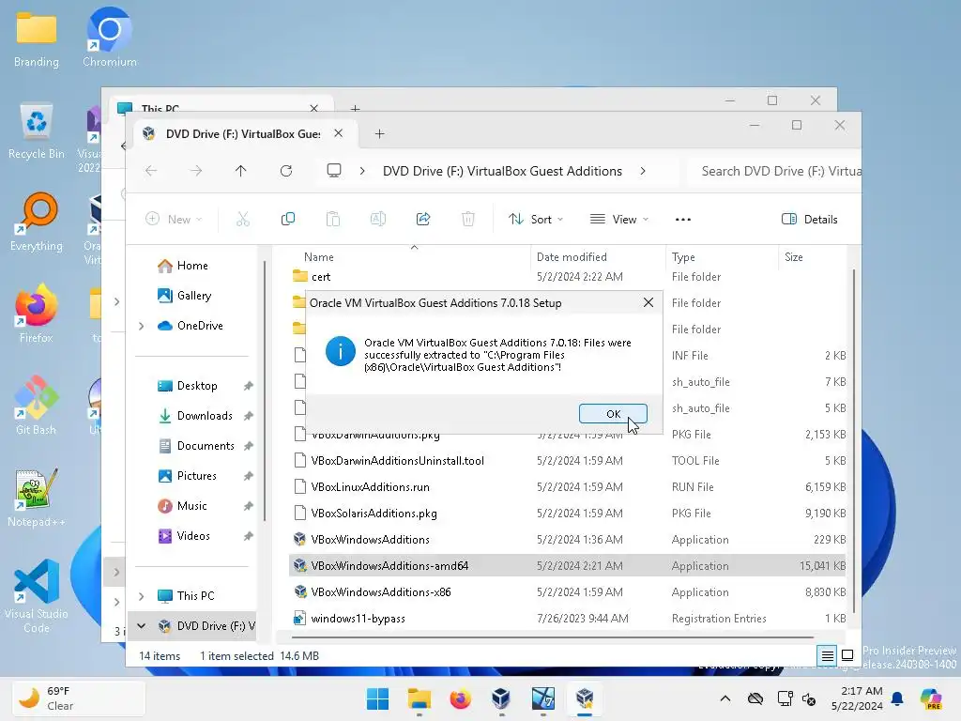Go forward in File Explorer
The width and height of the screenshot is (961, 721).
point(196,171)
